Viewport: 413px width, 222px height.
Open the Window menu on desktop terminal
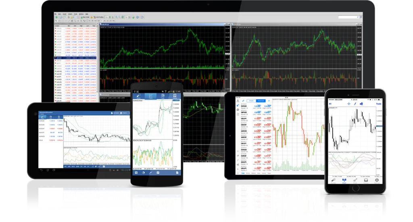[81, 14]
